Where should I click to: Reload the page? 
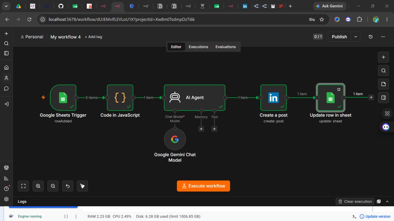(x=29, y=19)
